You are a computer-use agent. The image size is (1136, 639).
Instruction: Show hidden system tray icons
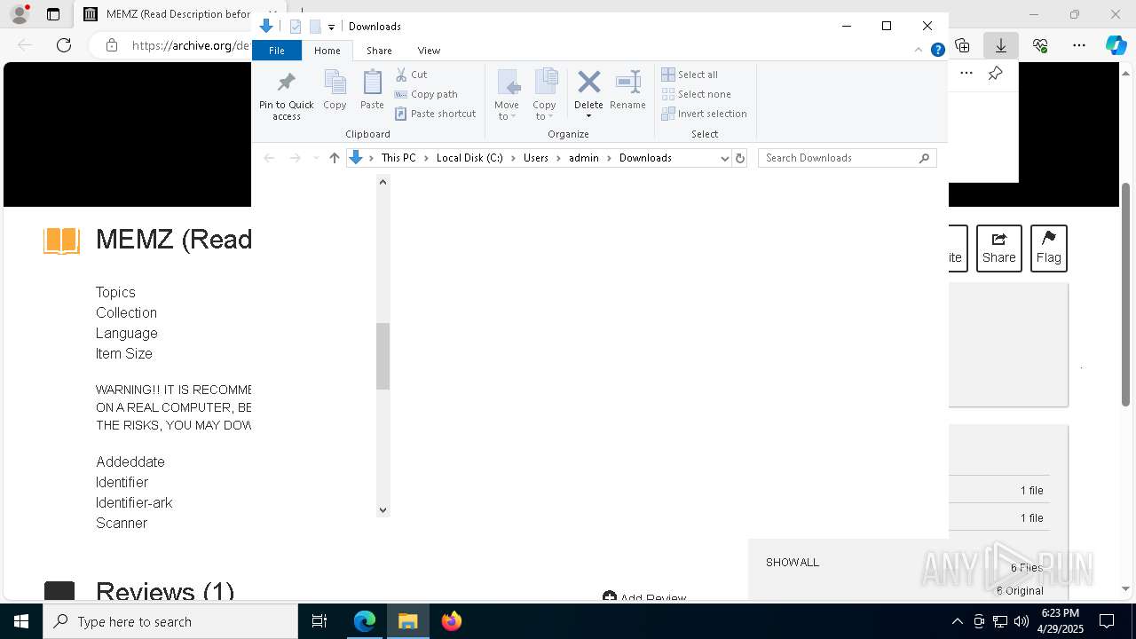coord(957,621)
